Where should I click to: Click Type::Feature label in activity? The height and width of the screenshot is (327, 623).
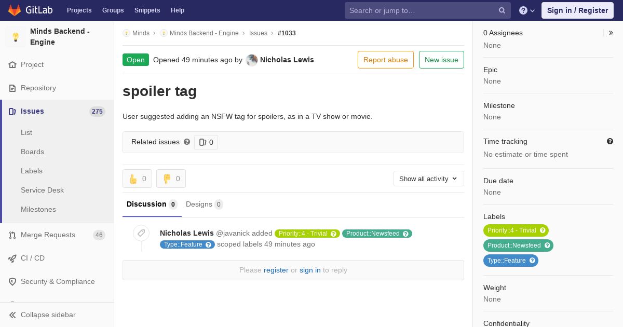183,244
